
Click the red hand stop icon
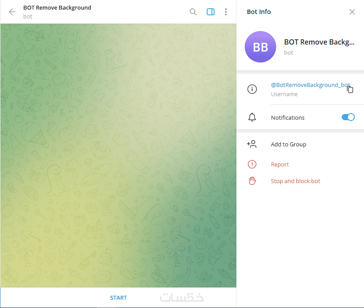tap(252, 181)
